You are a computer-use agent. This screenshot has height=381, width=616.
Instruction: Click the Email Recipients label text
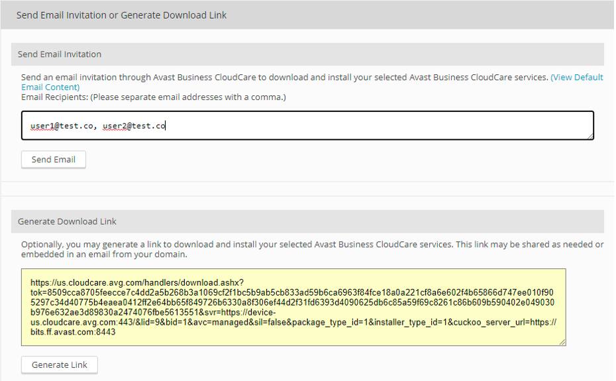coord(153,97)
